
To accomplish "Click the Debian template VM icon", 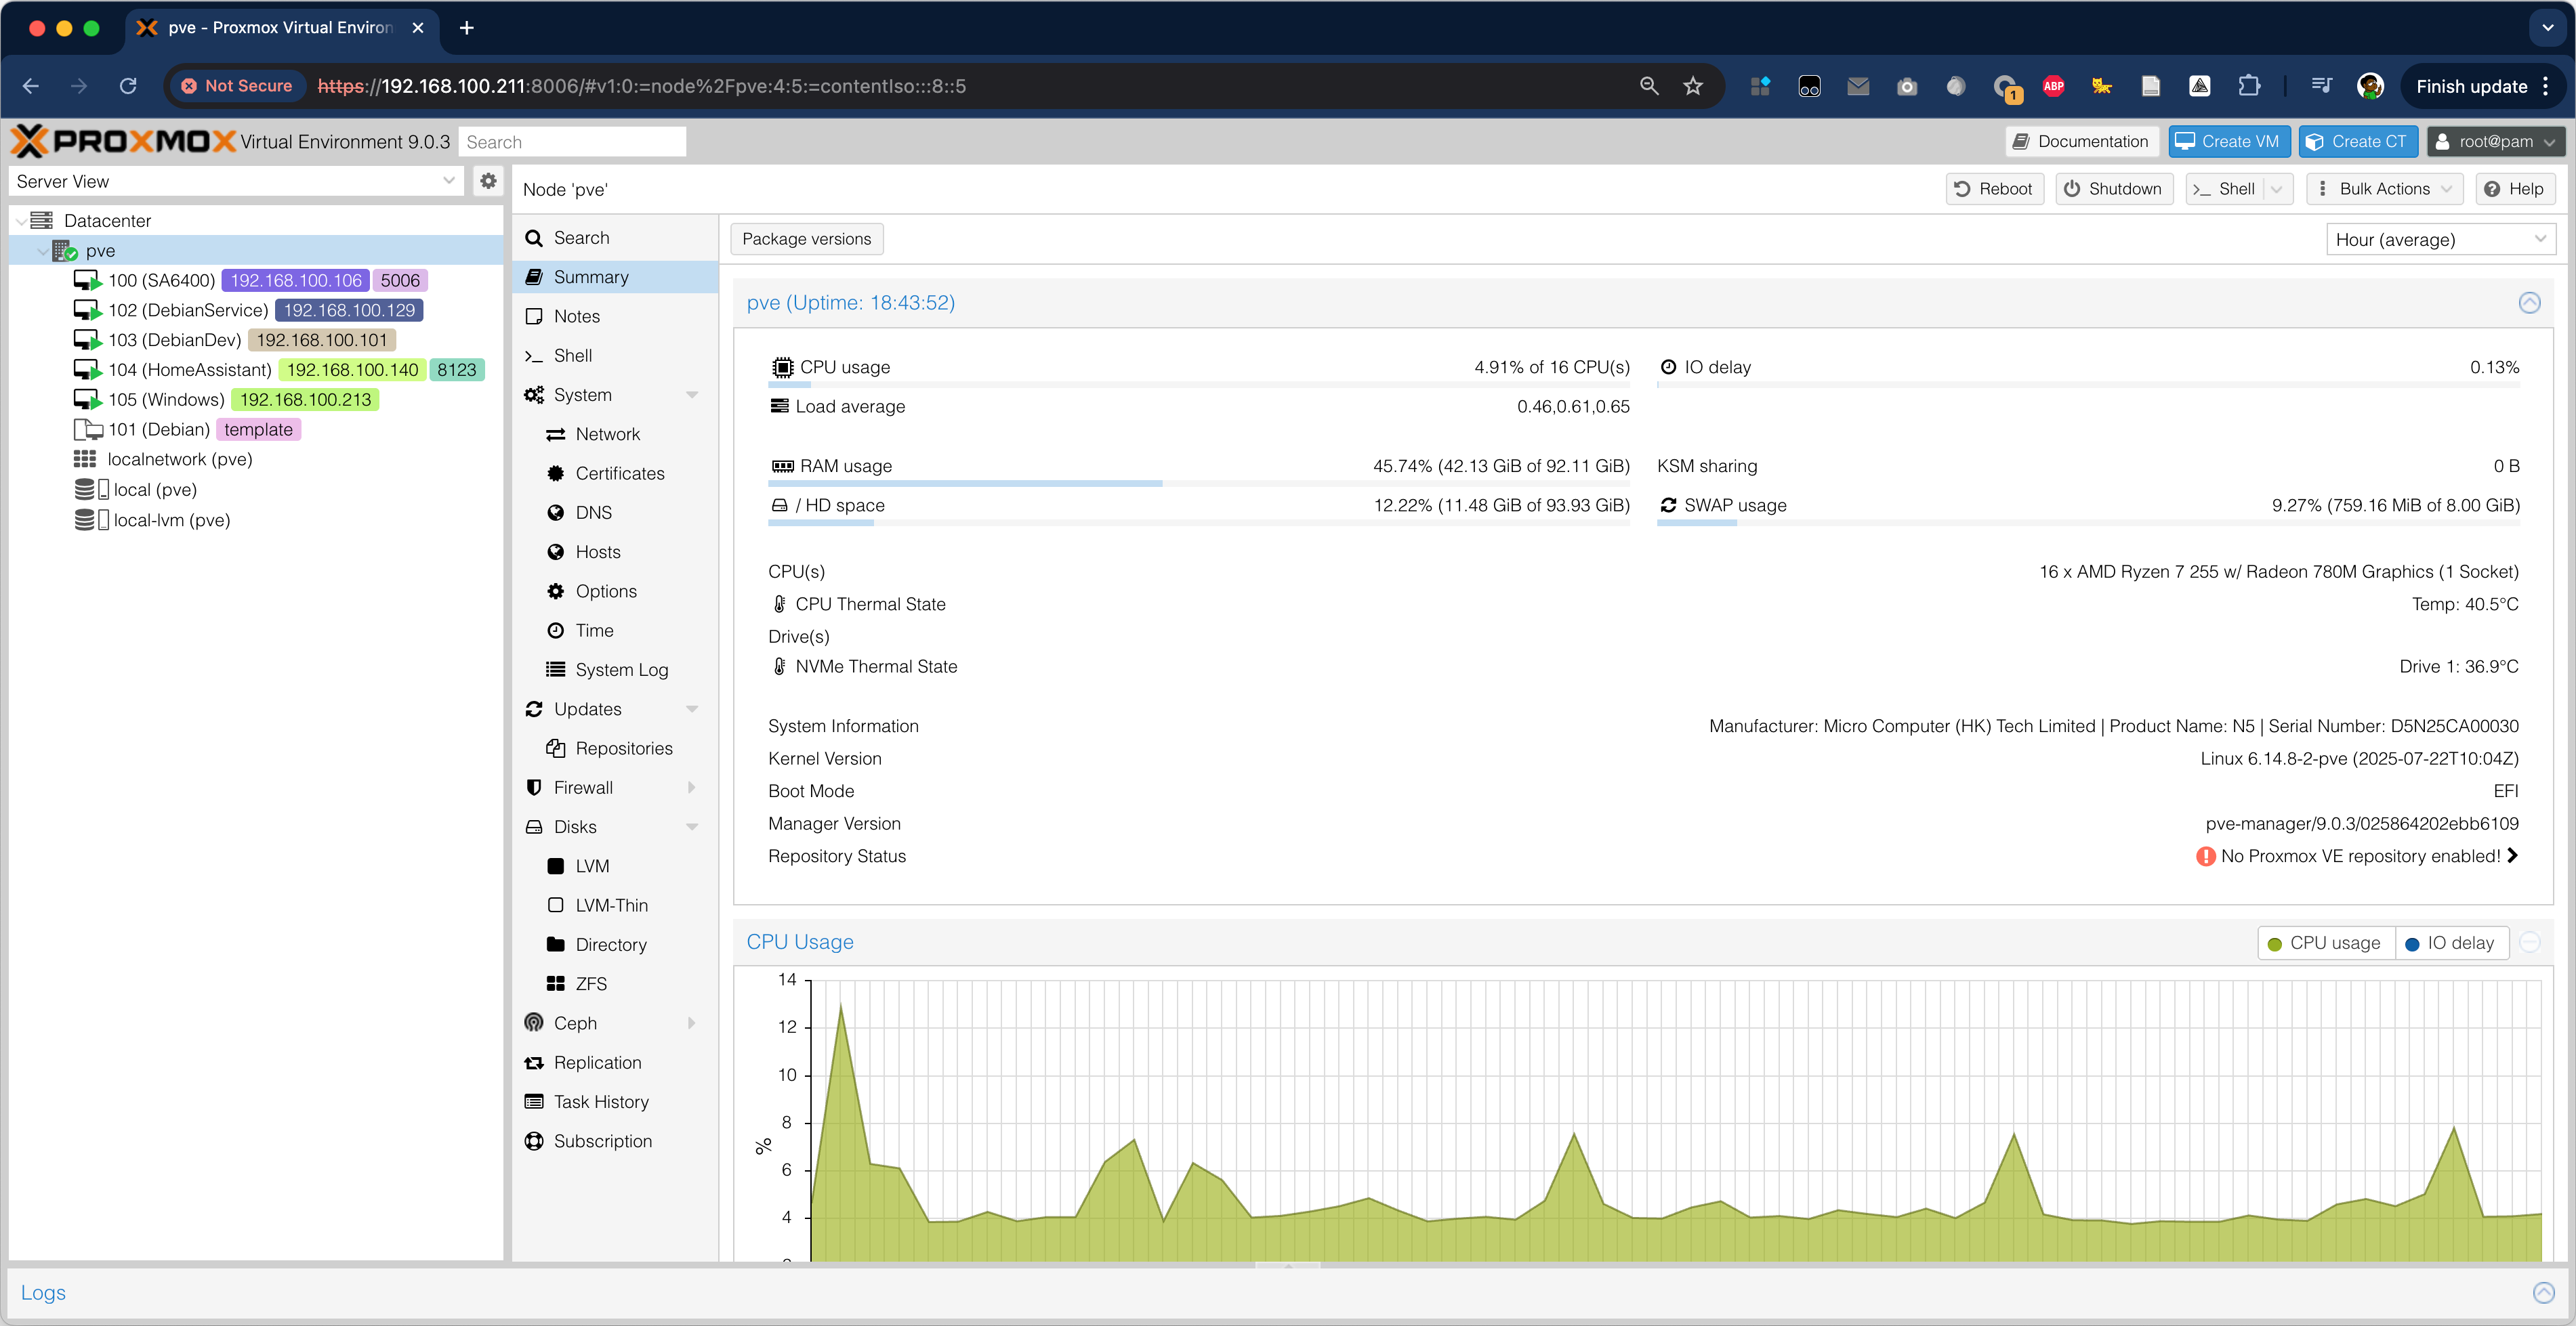I will [88, 429].
